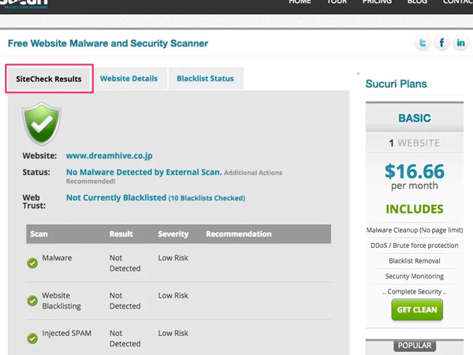Click the Injected SPAM green check icon
The width and height of the screenshot is (473, 355).
[x=32, y=338]
